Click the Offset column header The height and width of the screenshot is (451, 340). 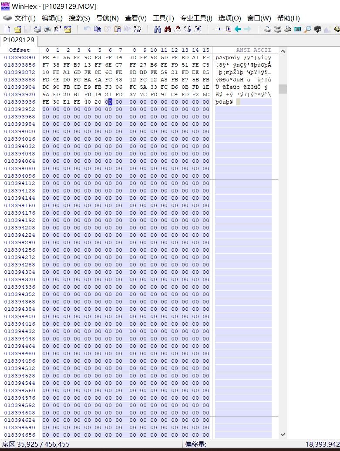[x=19, y=50]
